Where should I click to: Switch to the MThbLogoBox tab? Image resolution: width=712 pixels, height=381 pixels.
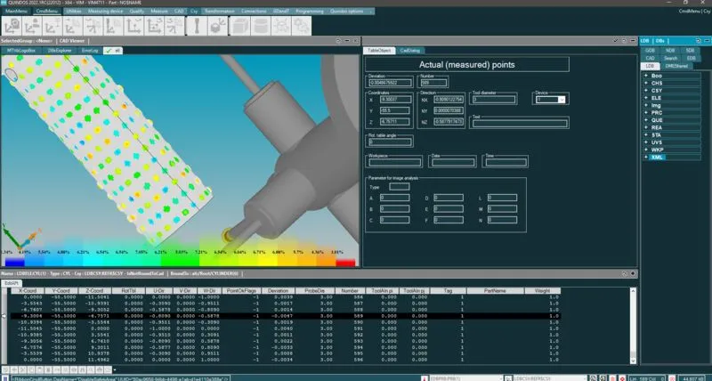pos(21,51)
